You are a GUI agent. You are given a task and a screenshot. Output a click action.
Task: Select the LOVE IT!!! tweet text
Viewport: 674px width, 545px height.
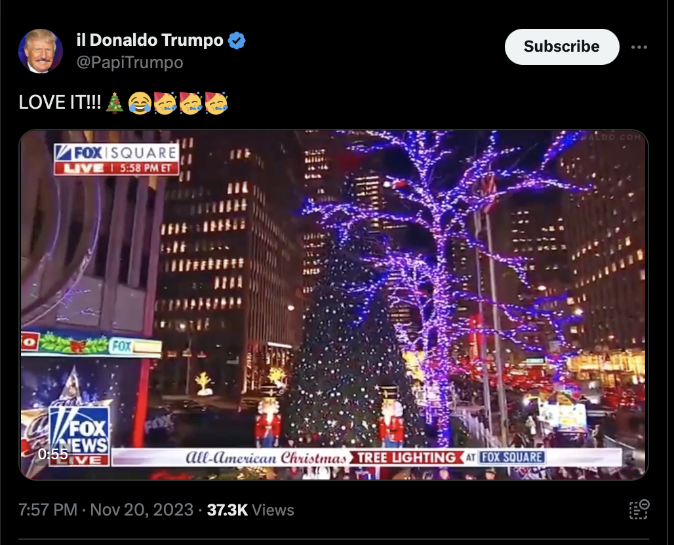pos(60,103)
